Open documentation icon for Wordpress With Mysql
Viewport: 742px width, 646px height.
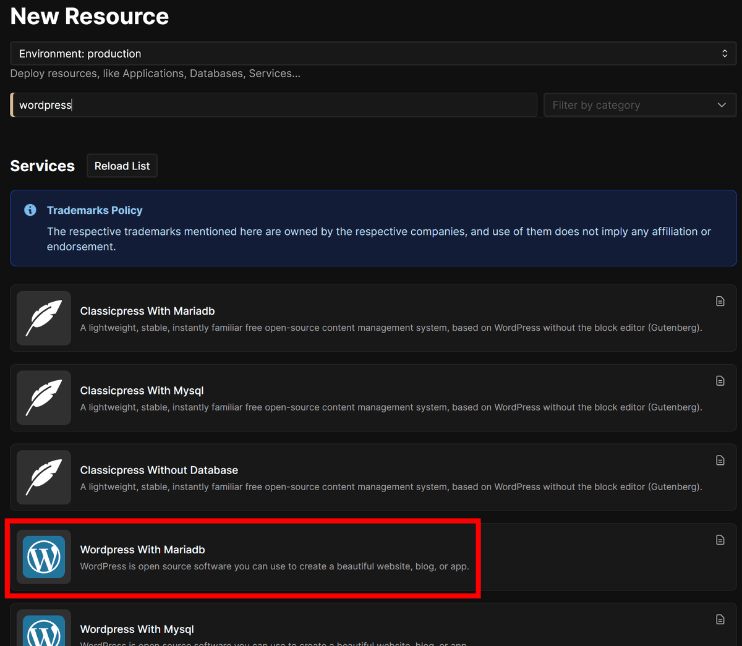[x=720, y=619]
